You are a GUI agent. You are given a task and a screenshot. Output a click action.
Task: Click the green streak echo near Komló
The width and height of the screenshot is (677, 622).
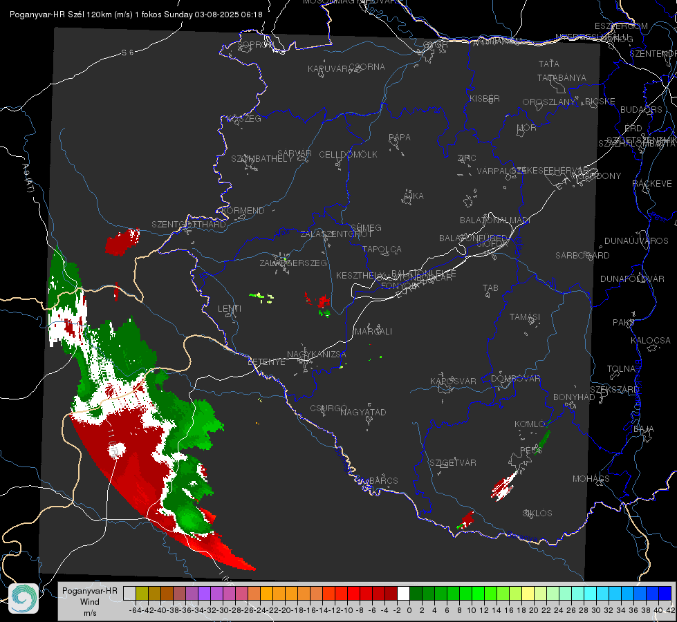(542, 442)
